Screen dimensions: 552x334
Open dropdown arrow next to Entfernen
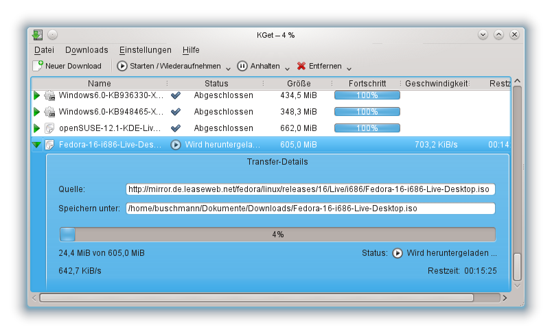click(x=349, y=68)
